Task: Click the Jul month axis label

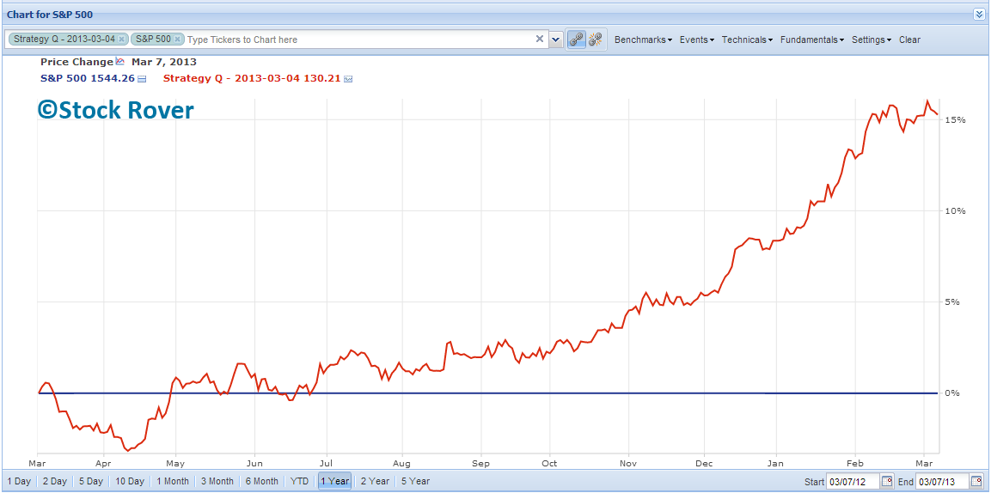Action: [x=326, y=461]
